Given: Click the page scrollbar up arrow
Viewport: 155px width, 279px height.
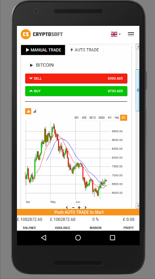Looking at the screenshot, I should click(x=138, y=46).
